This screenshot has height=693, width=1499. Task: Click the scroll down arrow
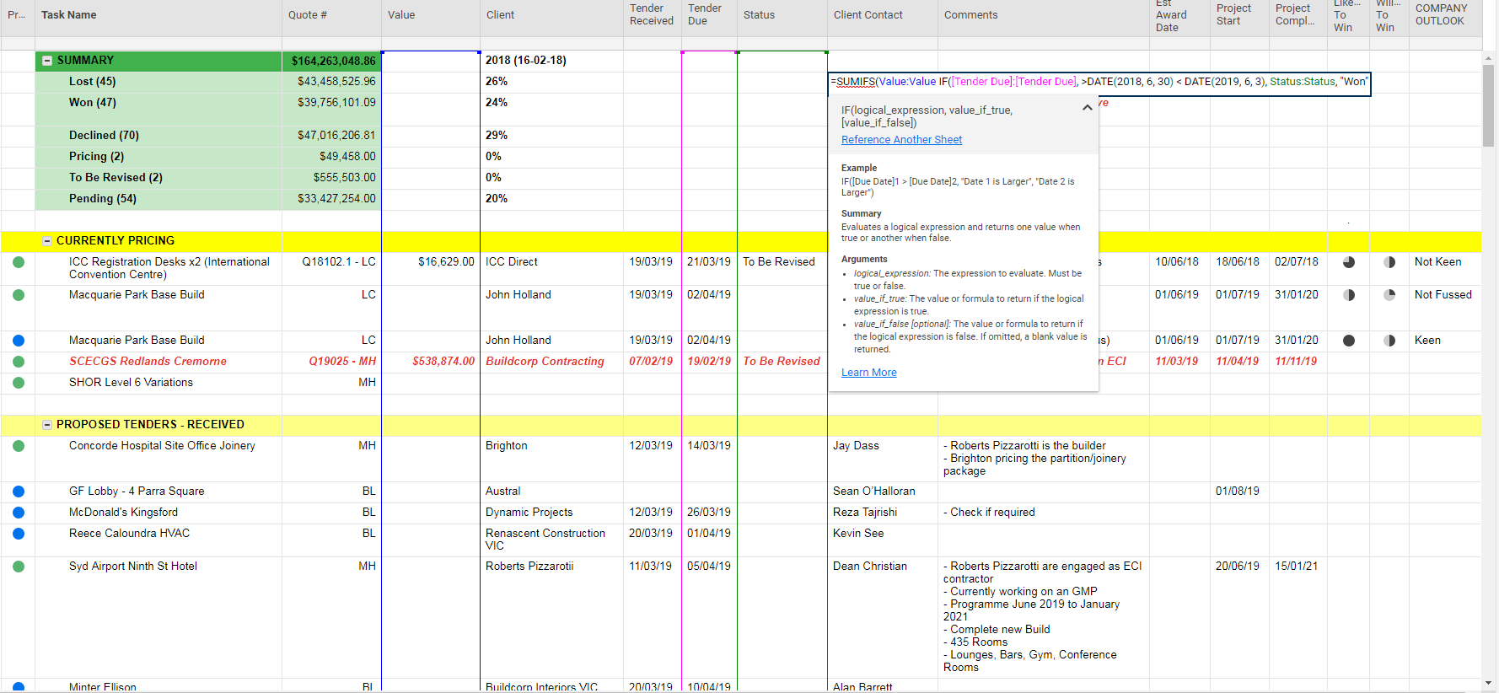tap(1489, 683)
